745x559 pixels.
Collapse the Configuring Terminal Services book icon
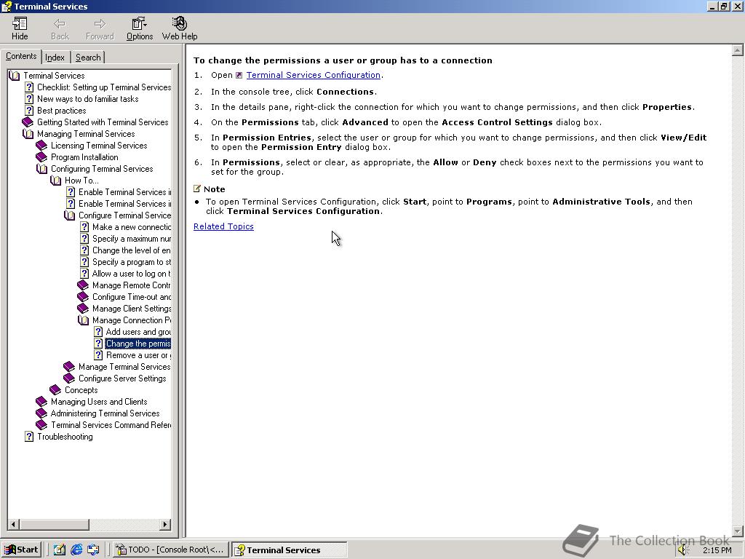click(x=41, y=169)
